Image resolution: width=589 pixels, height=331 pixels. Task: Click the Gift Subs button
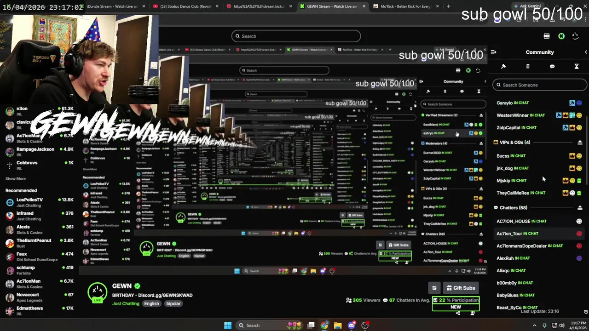click(x=461, y=288)
